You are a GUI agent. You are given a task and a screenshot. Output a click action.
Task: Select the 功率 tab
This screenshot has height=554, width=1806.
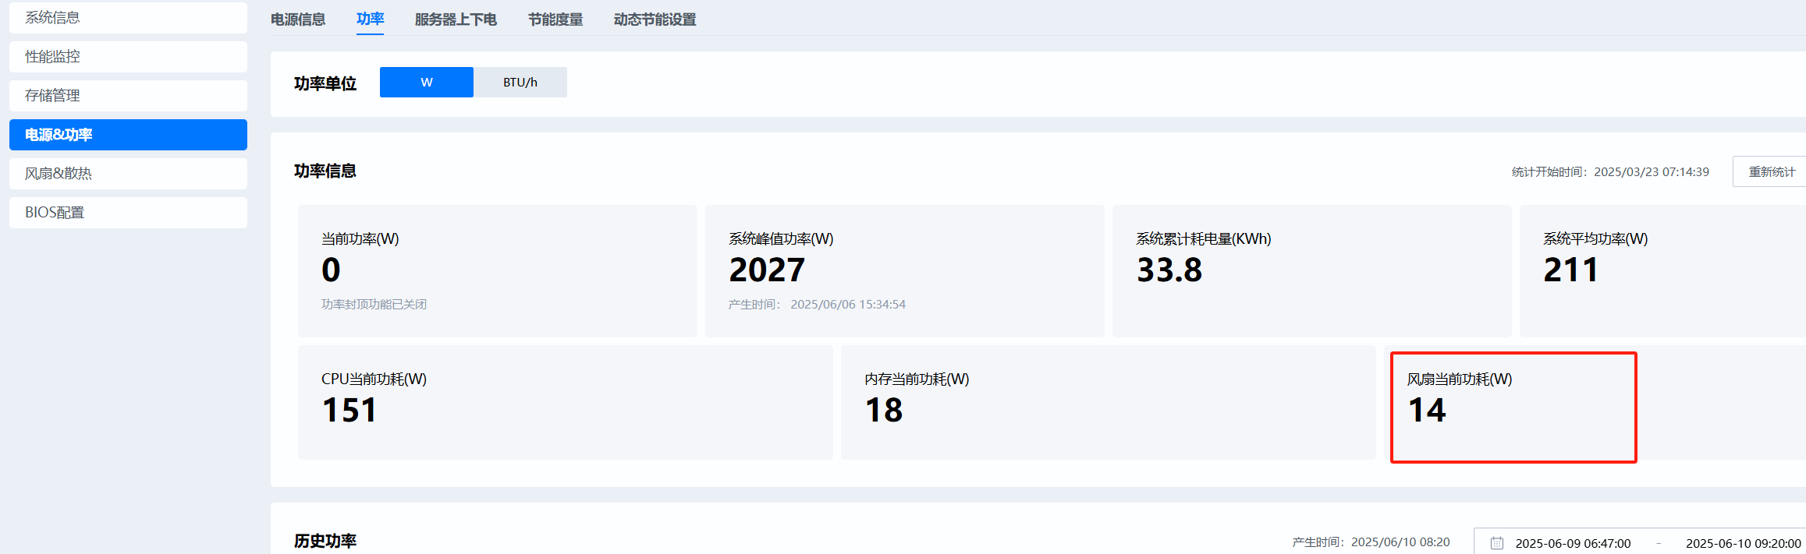click(370, 19)
